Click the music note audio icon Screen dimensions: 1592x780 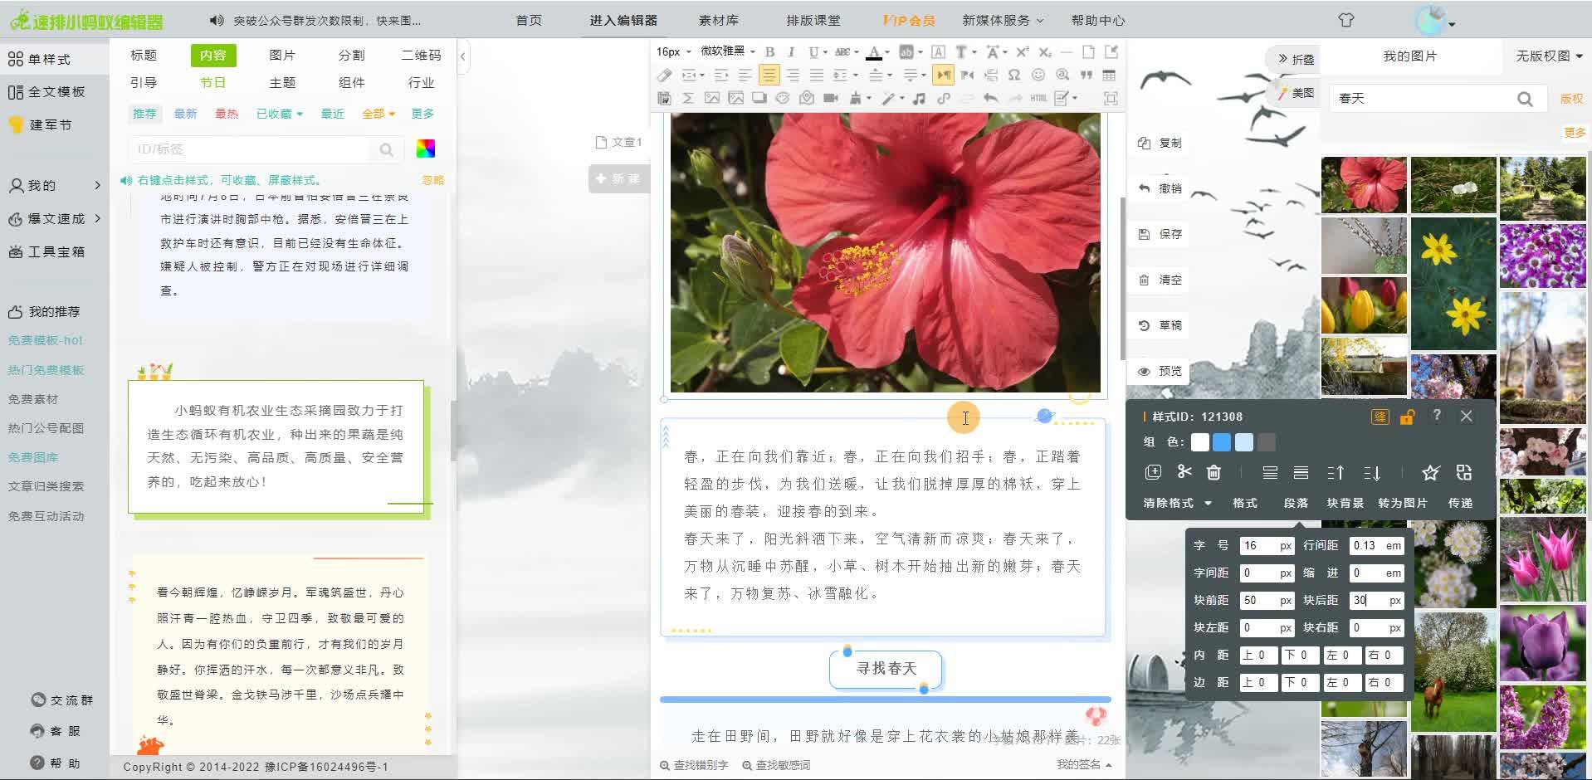[x=919, y=99]
